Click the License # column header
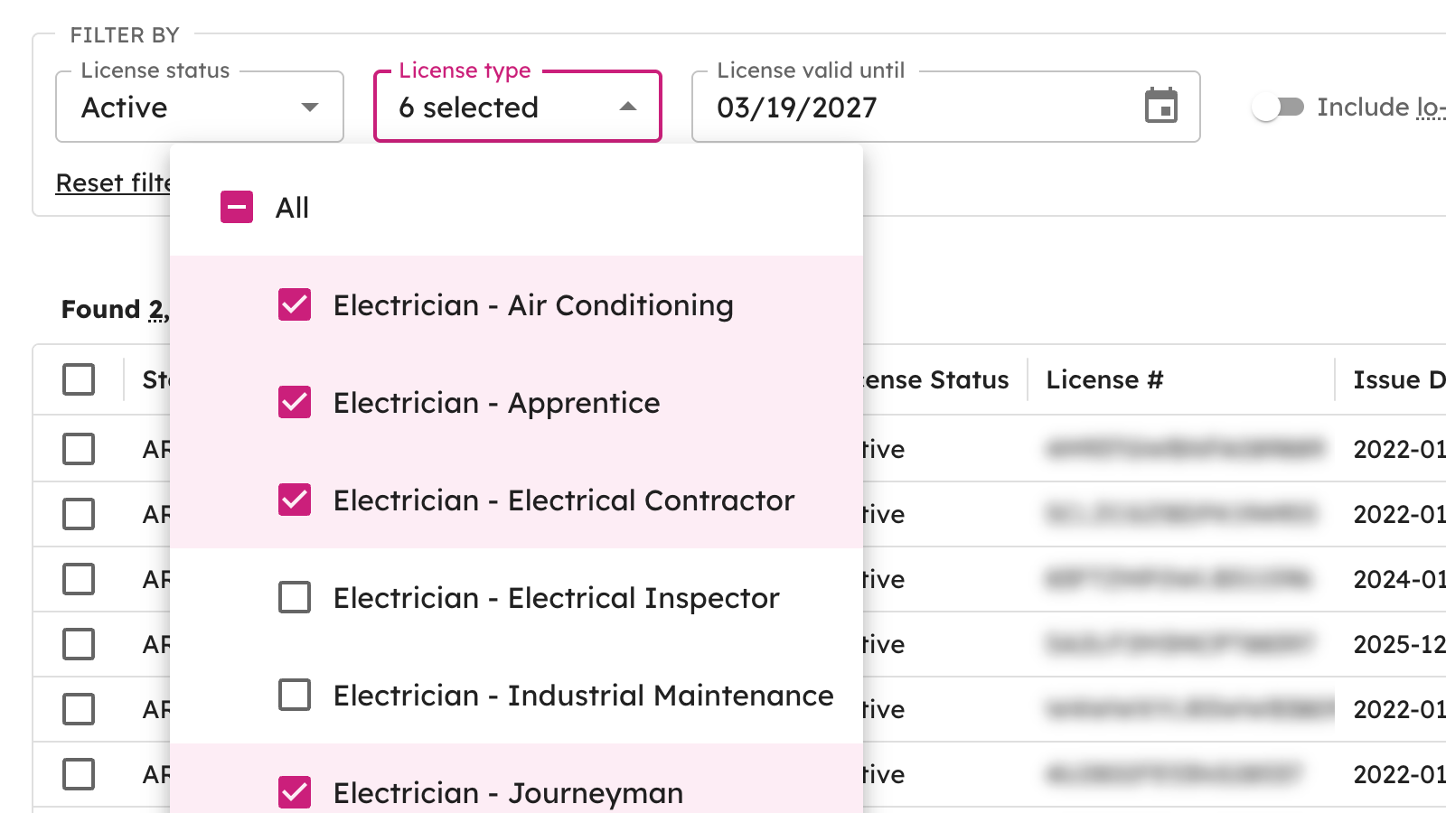 (1104, 379)
